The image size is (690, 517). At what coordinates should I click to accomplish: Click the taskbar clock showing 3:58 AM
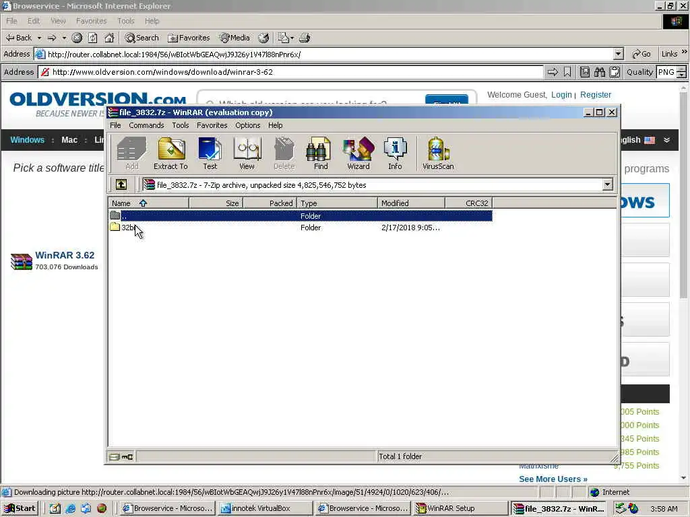tap(664, 509)
